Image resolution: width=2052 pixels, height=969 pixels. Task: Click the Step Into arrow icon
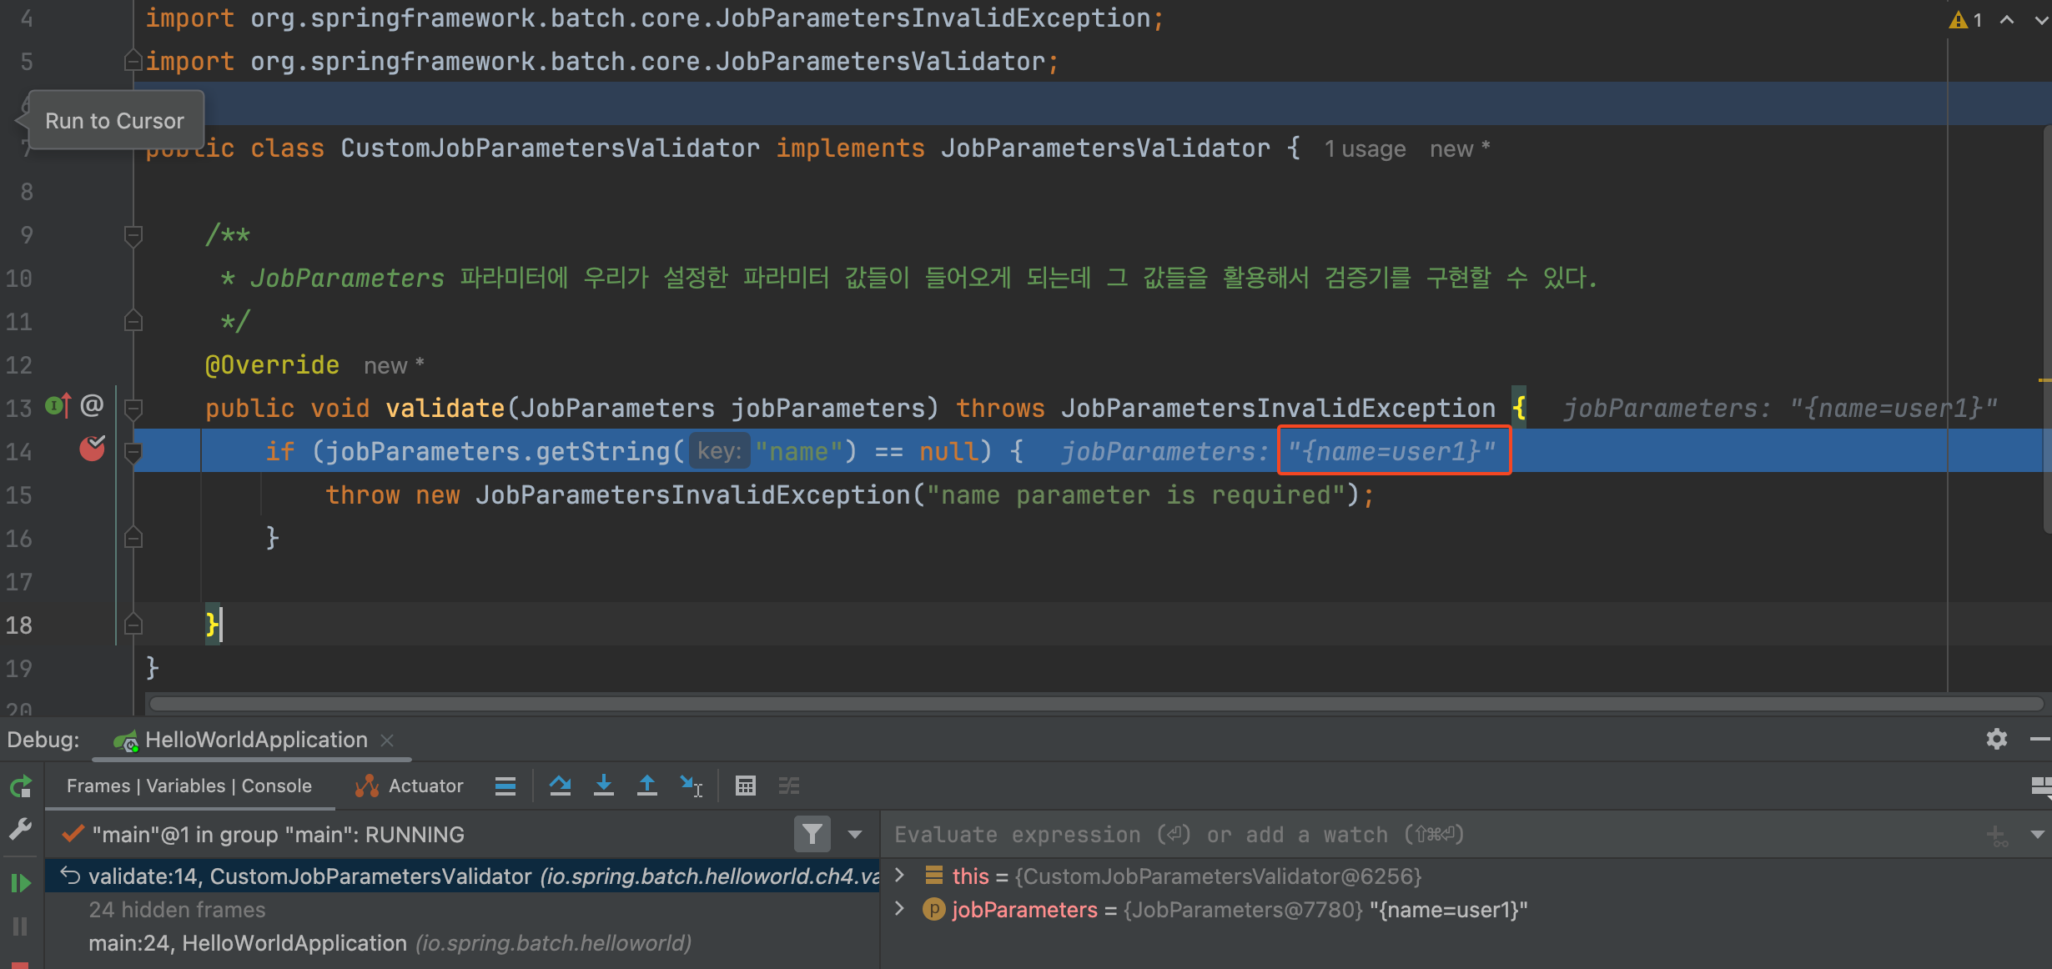603,786
